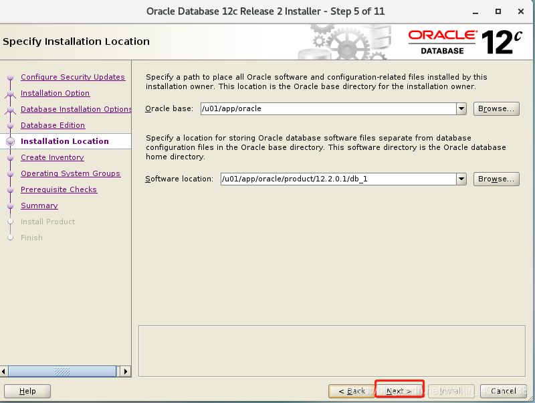Click the Prerequisite Checks step bullet
Viewport: 535px width, 403px height.
click(x=10, y=190)
